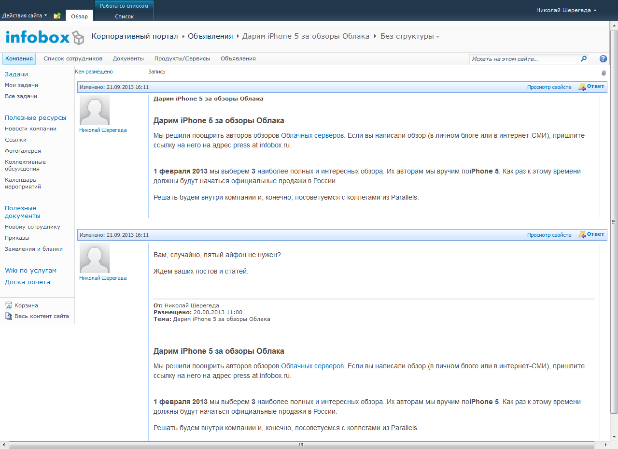The image size is (618, 449).
Task: Expand Николай Шерегеда user menu
Action: (566, 10)
